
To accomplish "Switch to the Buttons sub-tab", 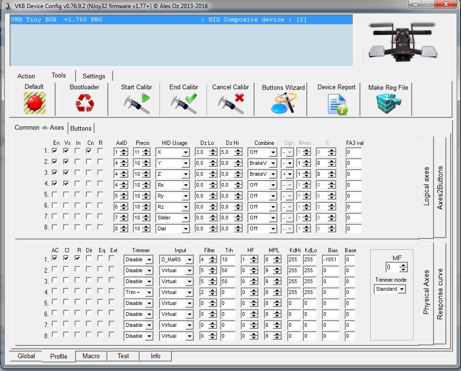I will pyautogui.click(x=81, y=128).
